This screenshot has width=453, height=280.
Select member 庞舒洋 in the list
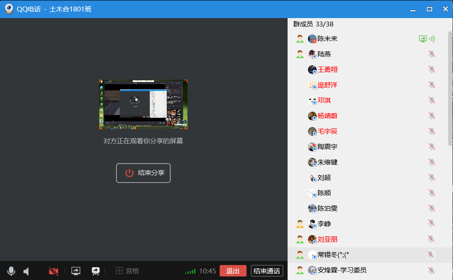327,85
